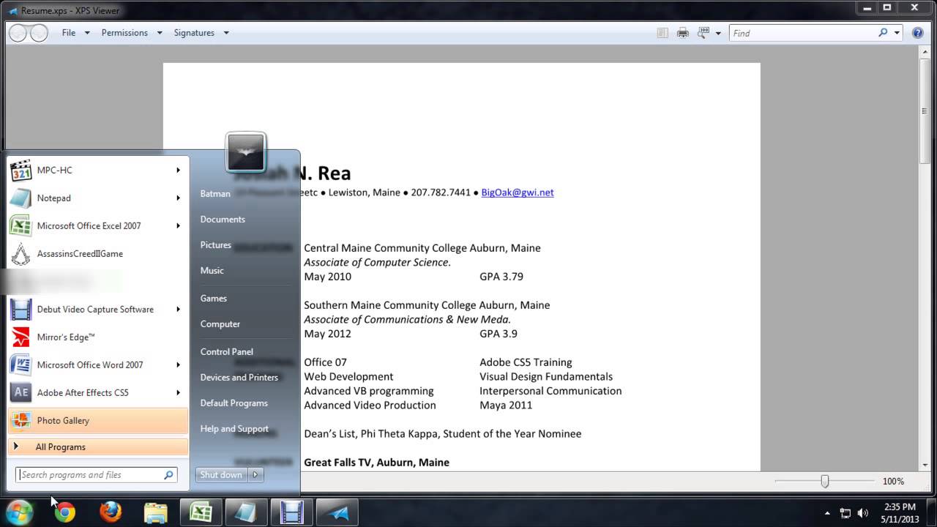
Task: Open Games from the Start menu
Action: (x=214, y=298)
